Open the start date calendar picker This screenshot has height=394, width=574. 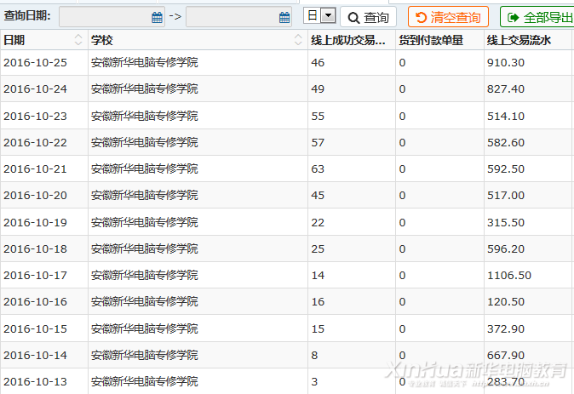[157, 17]
